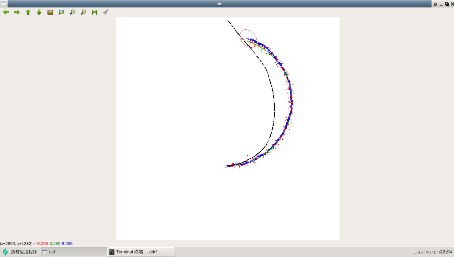
Task: Click the R:255 red value in the status bar
Action: [x=42, y=244]
